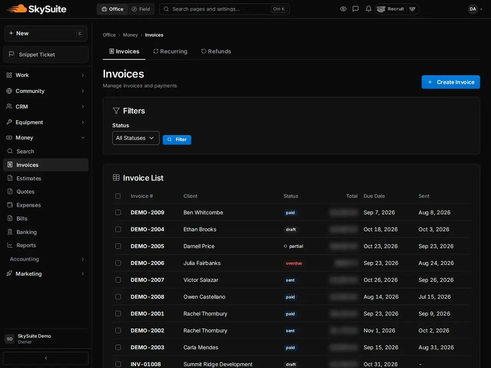Image resolution: width=491 pixels, height=368 pixels.
Task: Collapse the Money section
Action: click(x=46, y=138)
